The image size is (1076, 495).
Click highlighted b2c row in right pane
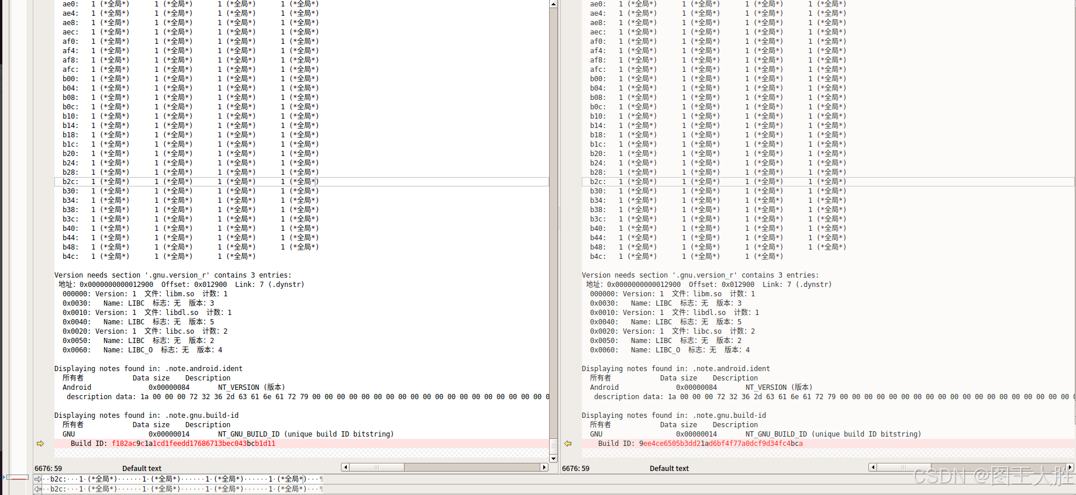(x=828, y=182)
